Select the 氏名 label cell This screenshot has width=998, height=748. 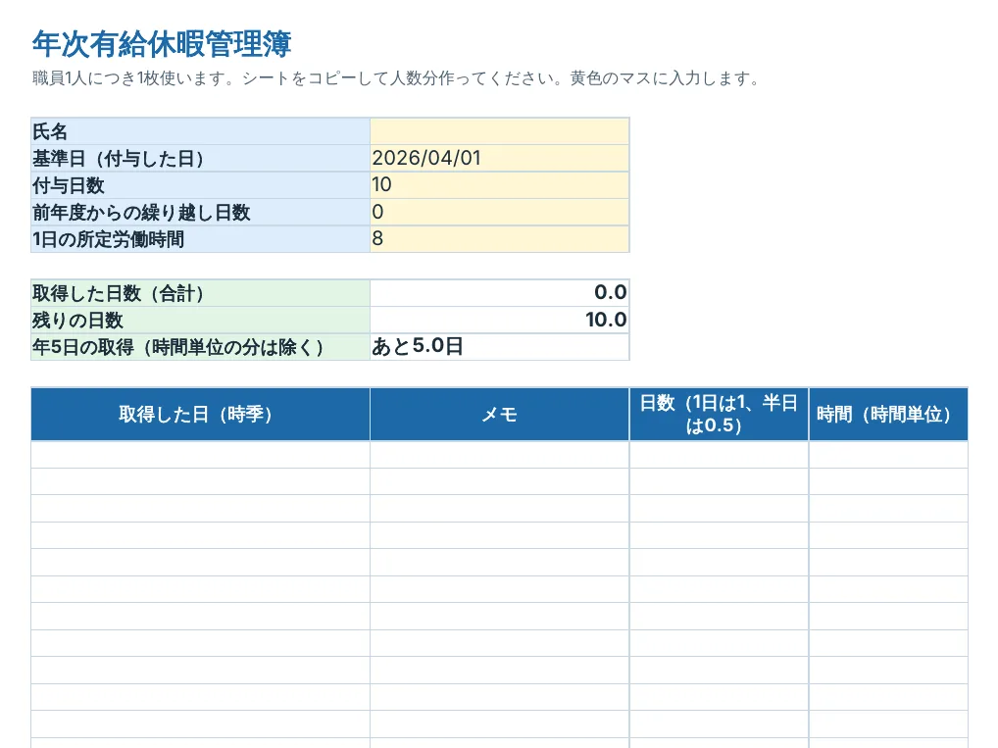click(201, 131)
